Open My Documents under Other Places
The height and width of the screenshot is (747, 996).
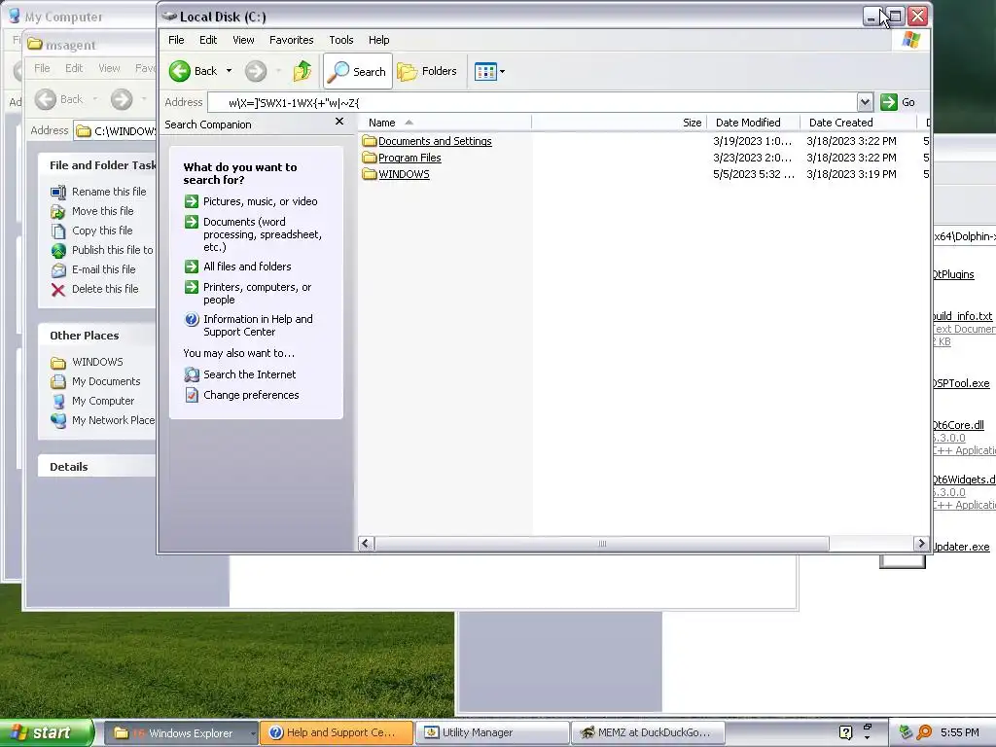coord(106,381)
